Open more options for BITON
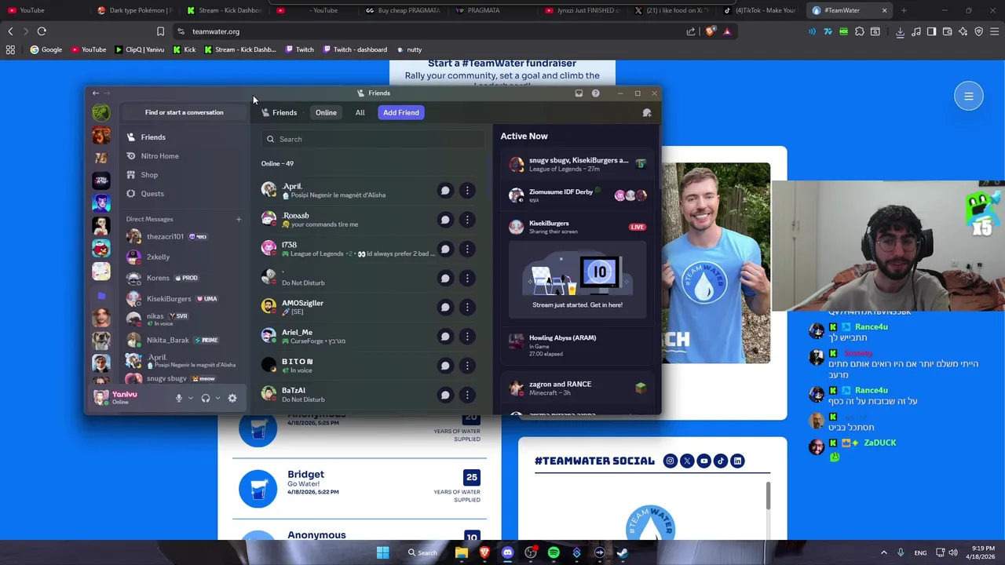This screenshot has width=1005, height=565. (467, 366)
